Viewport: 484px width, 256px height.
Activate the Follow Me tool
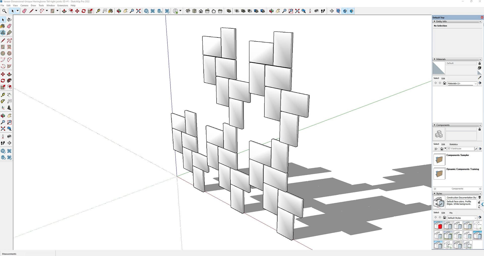tap(9, 81)
